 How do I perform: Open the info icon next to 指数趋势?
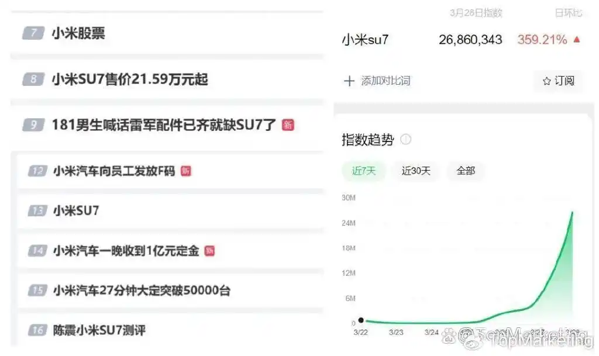pos(405,140)
